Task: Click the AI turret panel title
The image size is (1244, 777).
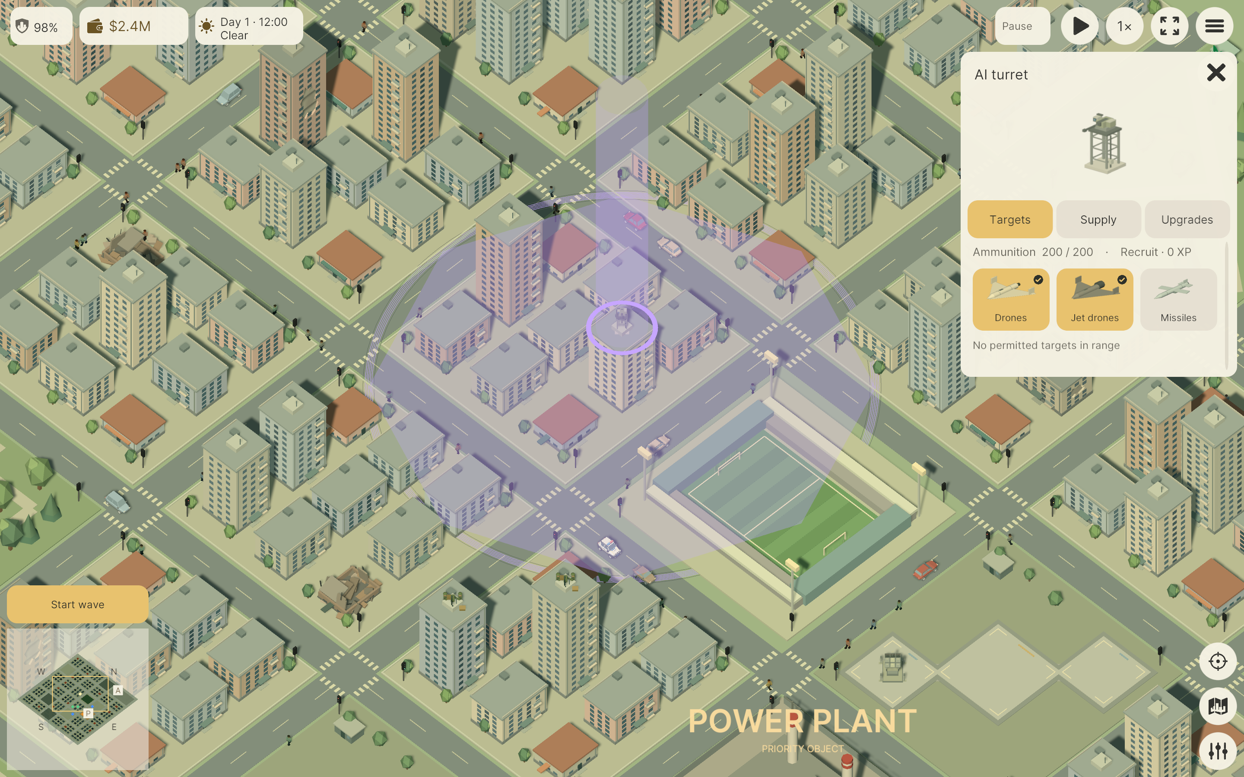Action: point(1001,75)
